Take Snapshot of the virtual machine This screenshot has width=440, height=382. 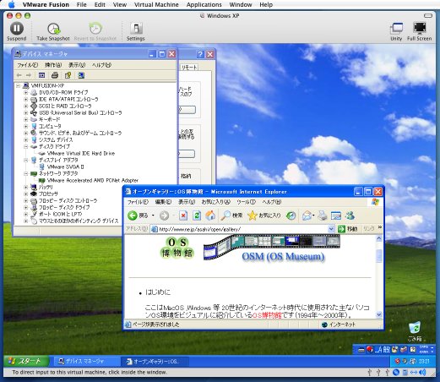[x=53, y=31]
